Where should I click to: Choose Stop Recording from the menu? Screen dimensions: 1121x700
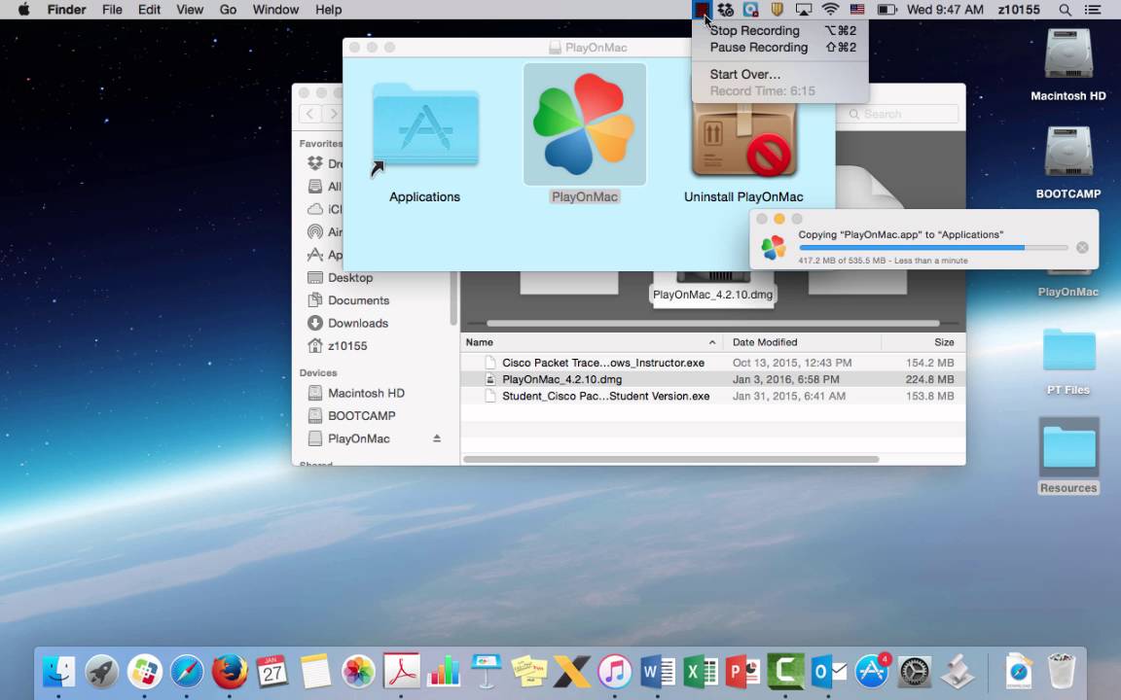tap(780, 31)
